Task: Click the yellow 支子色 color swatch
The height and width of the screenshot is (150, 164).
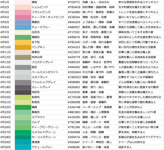Action: tap(23, 42)
